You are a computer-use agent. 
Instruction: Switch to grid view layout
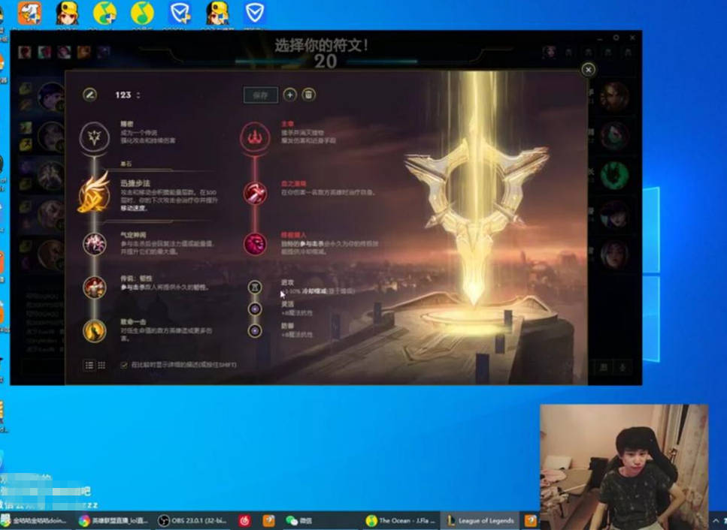click(101, 366)
